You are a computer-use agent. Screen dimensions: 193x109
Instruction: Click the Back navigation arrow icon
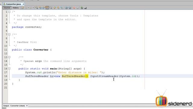point(26,8)
